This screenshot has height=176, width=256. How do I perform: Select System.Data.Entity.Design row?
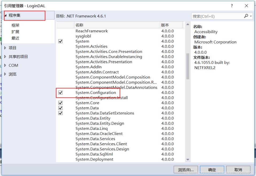point(121,123)
